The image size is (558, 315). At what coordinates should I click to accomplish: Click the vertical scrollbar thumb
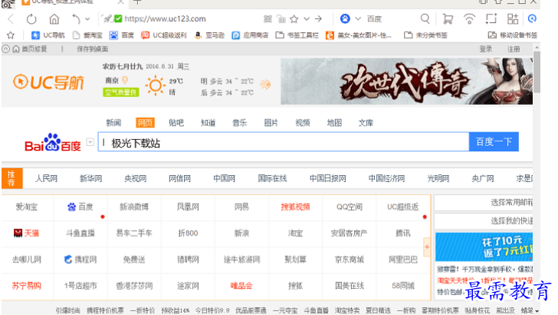click(537, 72)
